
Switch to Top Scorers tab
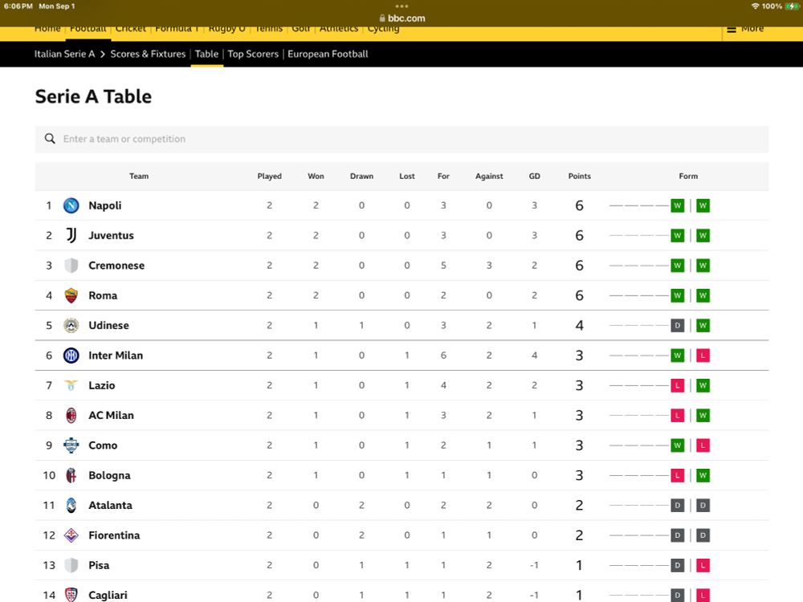pos(253,55)
